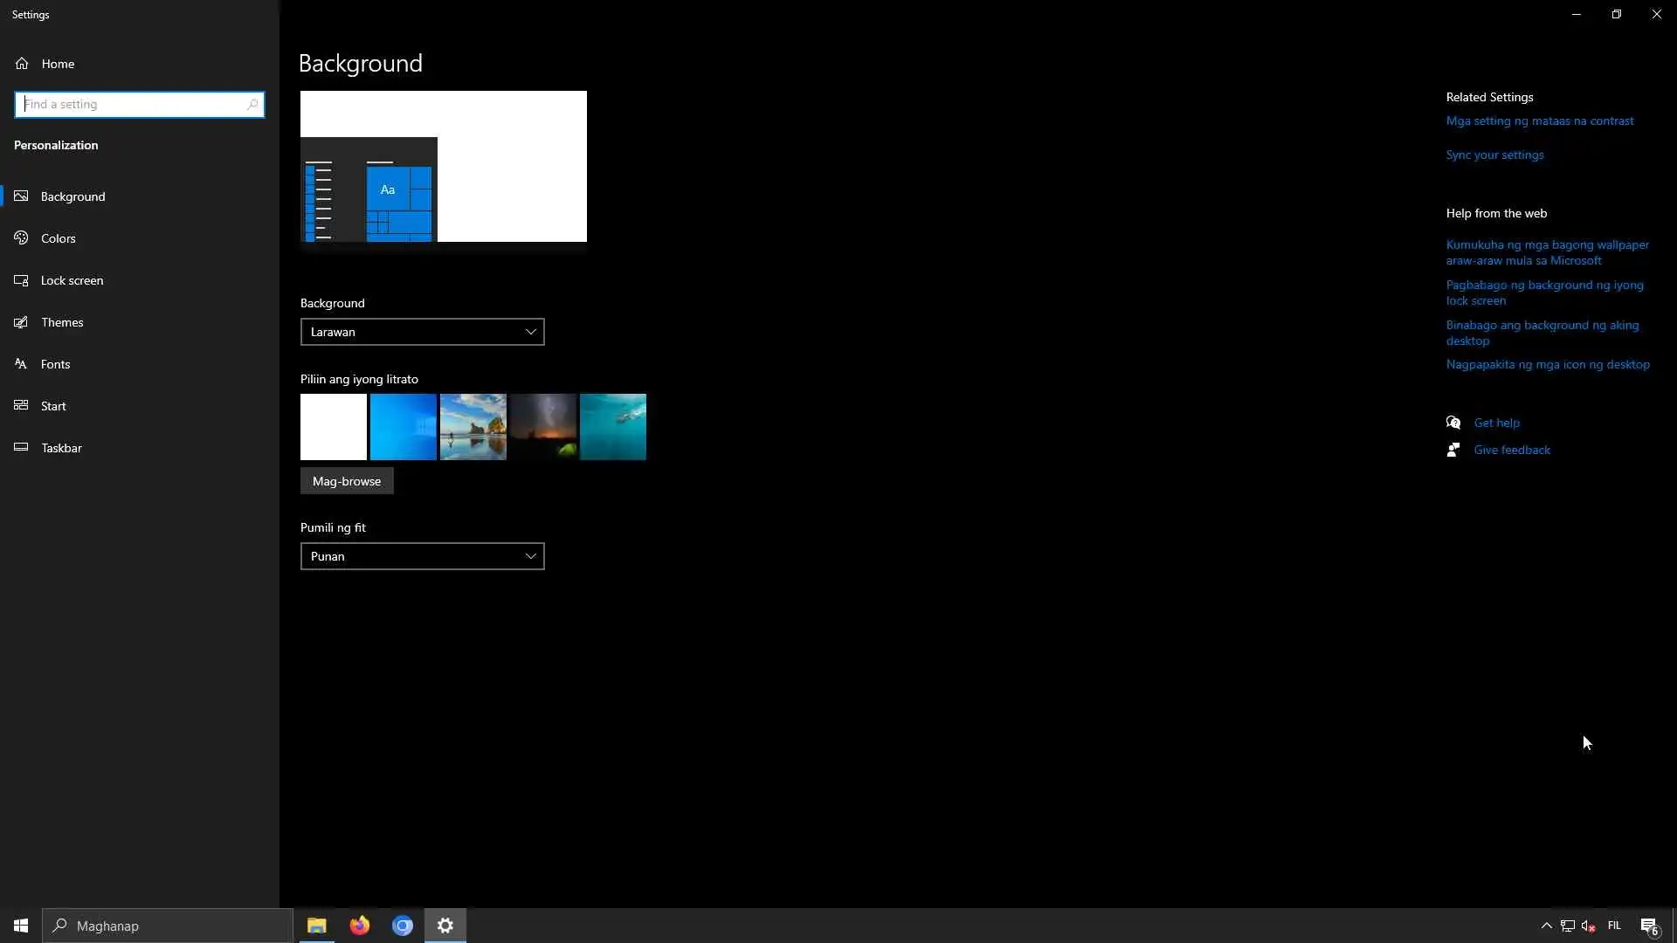Open the Lock screen settings
1677x943 pixels.
coord(72,280)
